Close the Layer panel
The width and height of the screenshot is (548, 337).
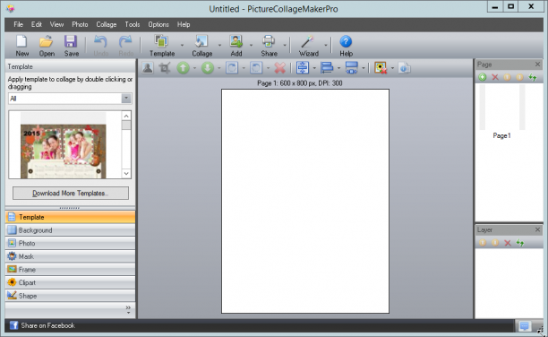click(x=537, y=229)
